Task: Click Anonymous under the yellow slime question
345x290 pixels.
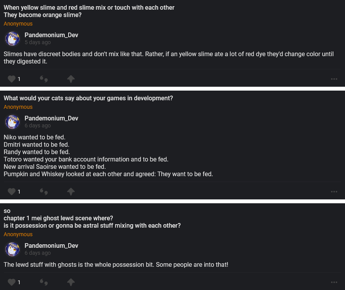Action: [x=18, y=24]
